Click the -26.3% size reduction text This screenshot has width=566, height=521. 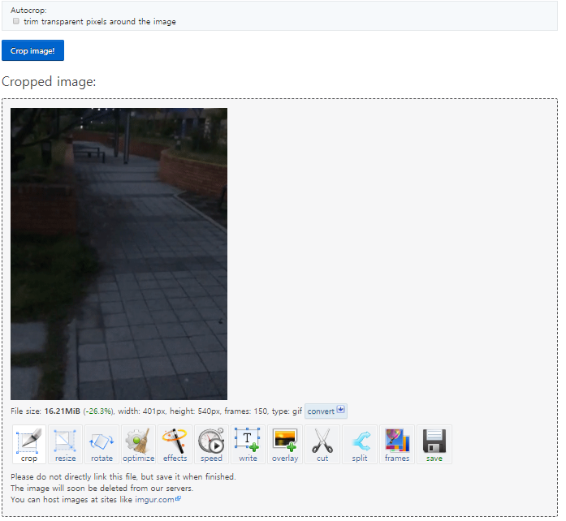(x=98, y=411)
